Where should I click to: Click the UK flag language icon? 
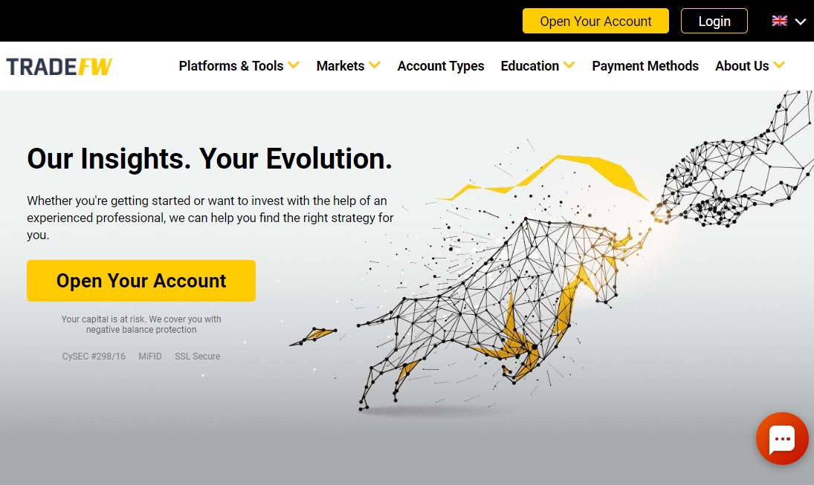[x=779, y=21]
